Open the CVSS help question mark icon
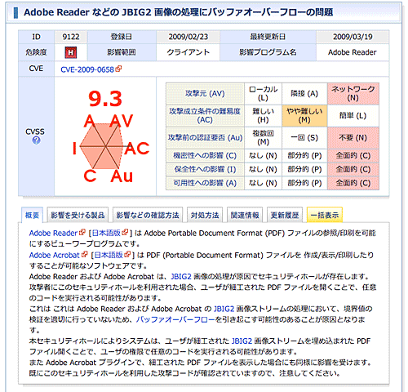 (36, 140)
